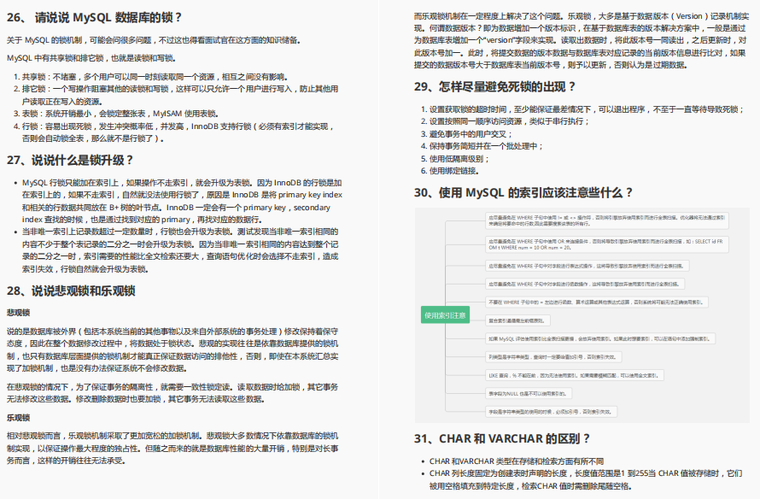Click heading '28、说说悲观锁和乐观锁'

pos(71,291)
